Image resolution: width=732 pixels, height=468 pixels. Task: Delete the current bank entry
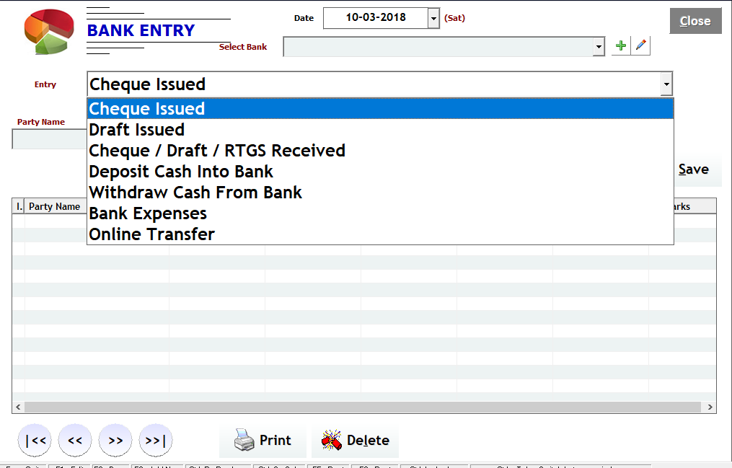(356, 441)
